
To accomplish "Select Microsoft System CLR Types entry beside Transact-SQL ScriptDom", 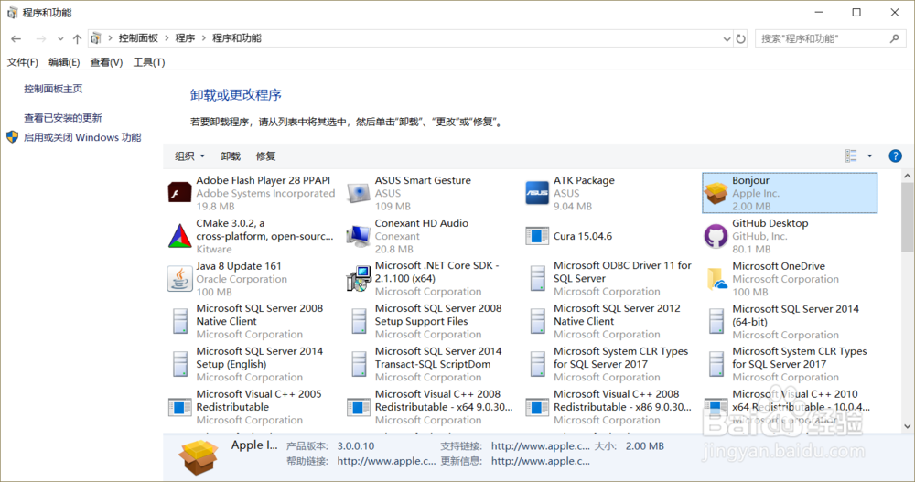I will (610, 364).
